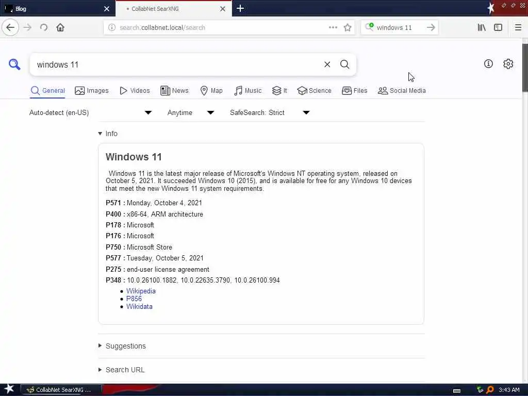Open the Auto-detect language dropdown
Viewport: 528px width, 396px height.
point(91,112)
